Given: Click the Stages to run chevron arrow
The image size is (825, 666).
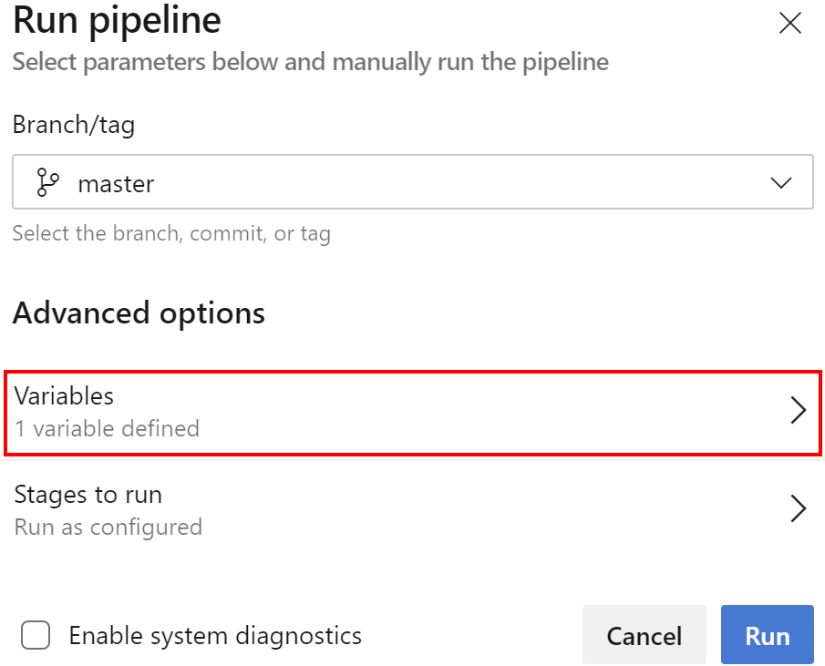Looking at the screenshot, I should [x=798, y=508].
